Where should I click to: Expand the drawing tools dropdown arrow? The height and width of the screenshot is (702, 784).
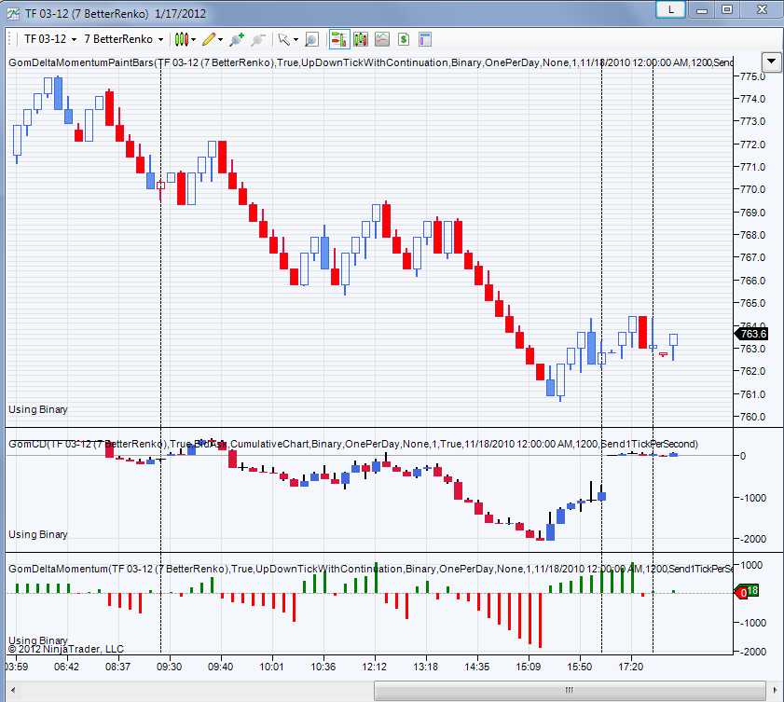coord(221,39)
